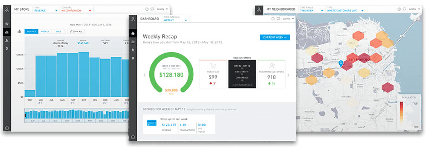Click the map pin icon in Dashboard sidebar
This screenshot has width=428, height=147.
tap(133, 58)
